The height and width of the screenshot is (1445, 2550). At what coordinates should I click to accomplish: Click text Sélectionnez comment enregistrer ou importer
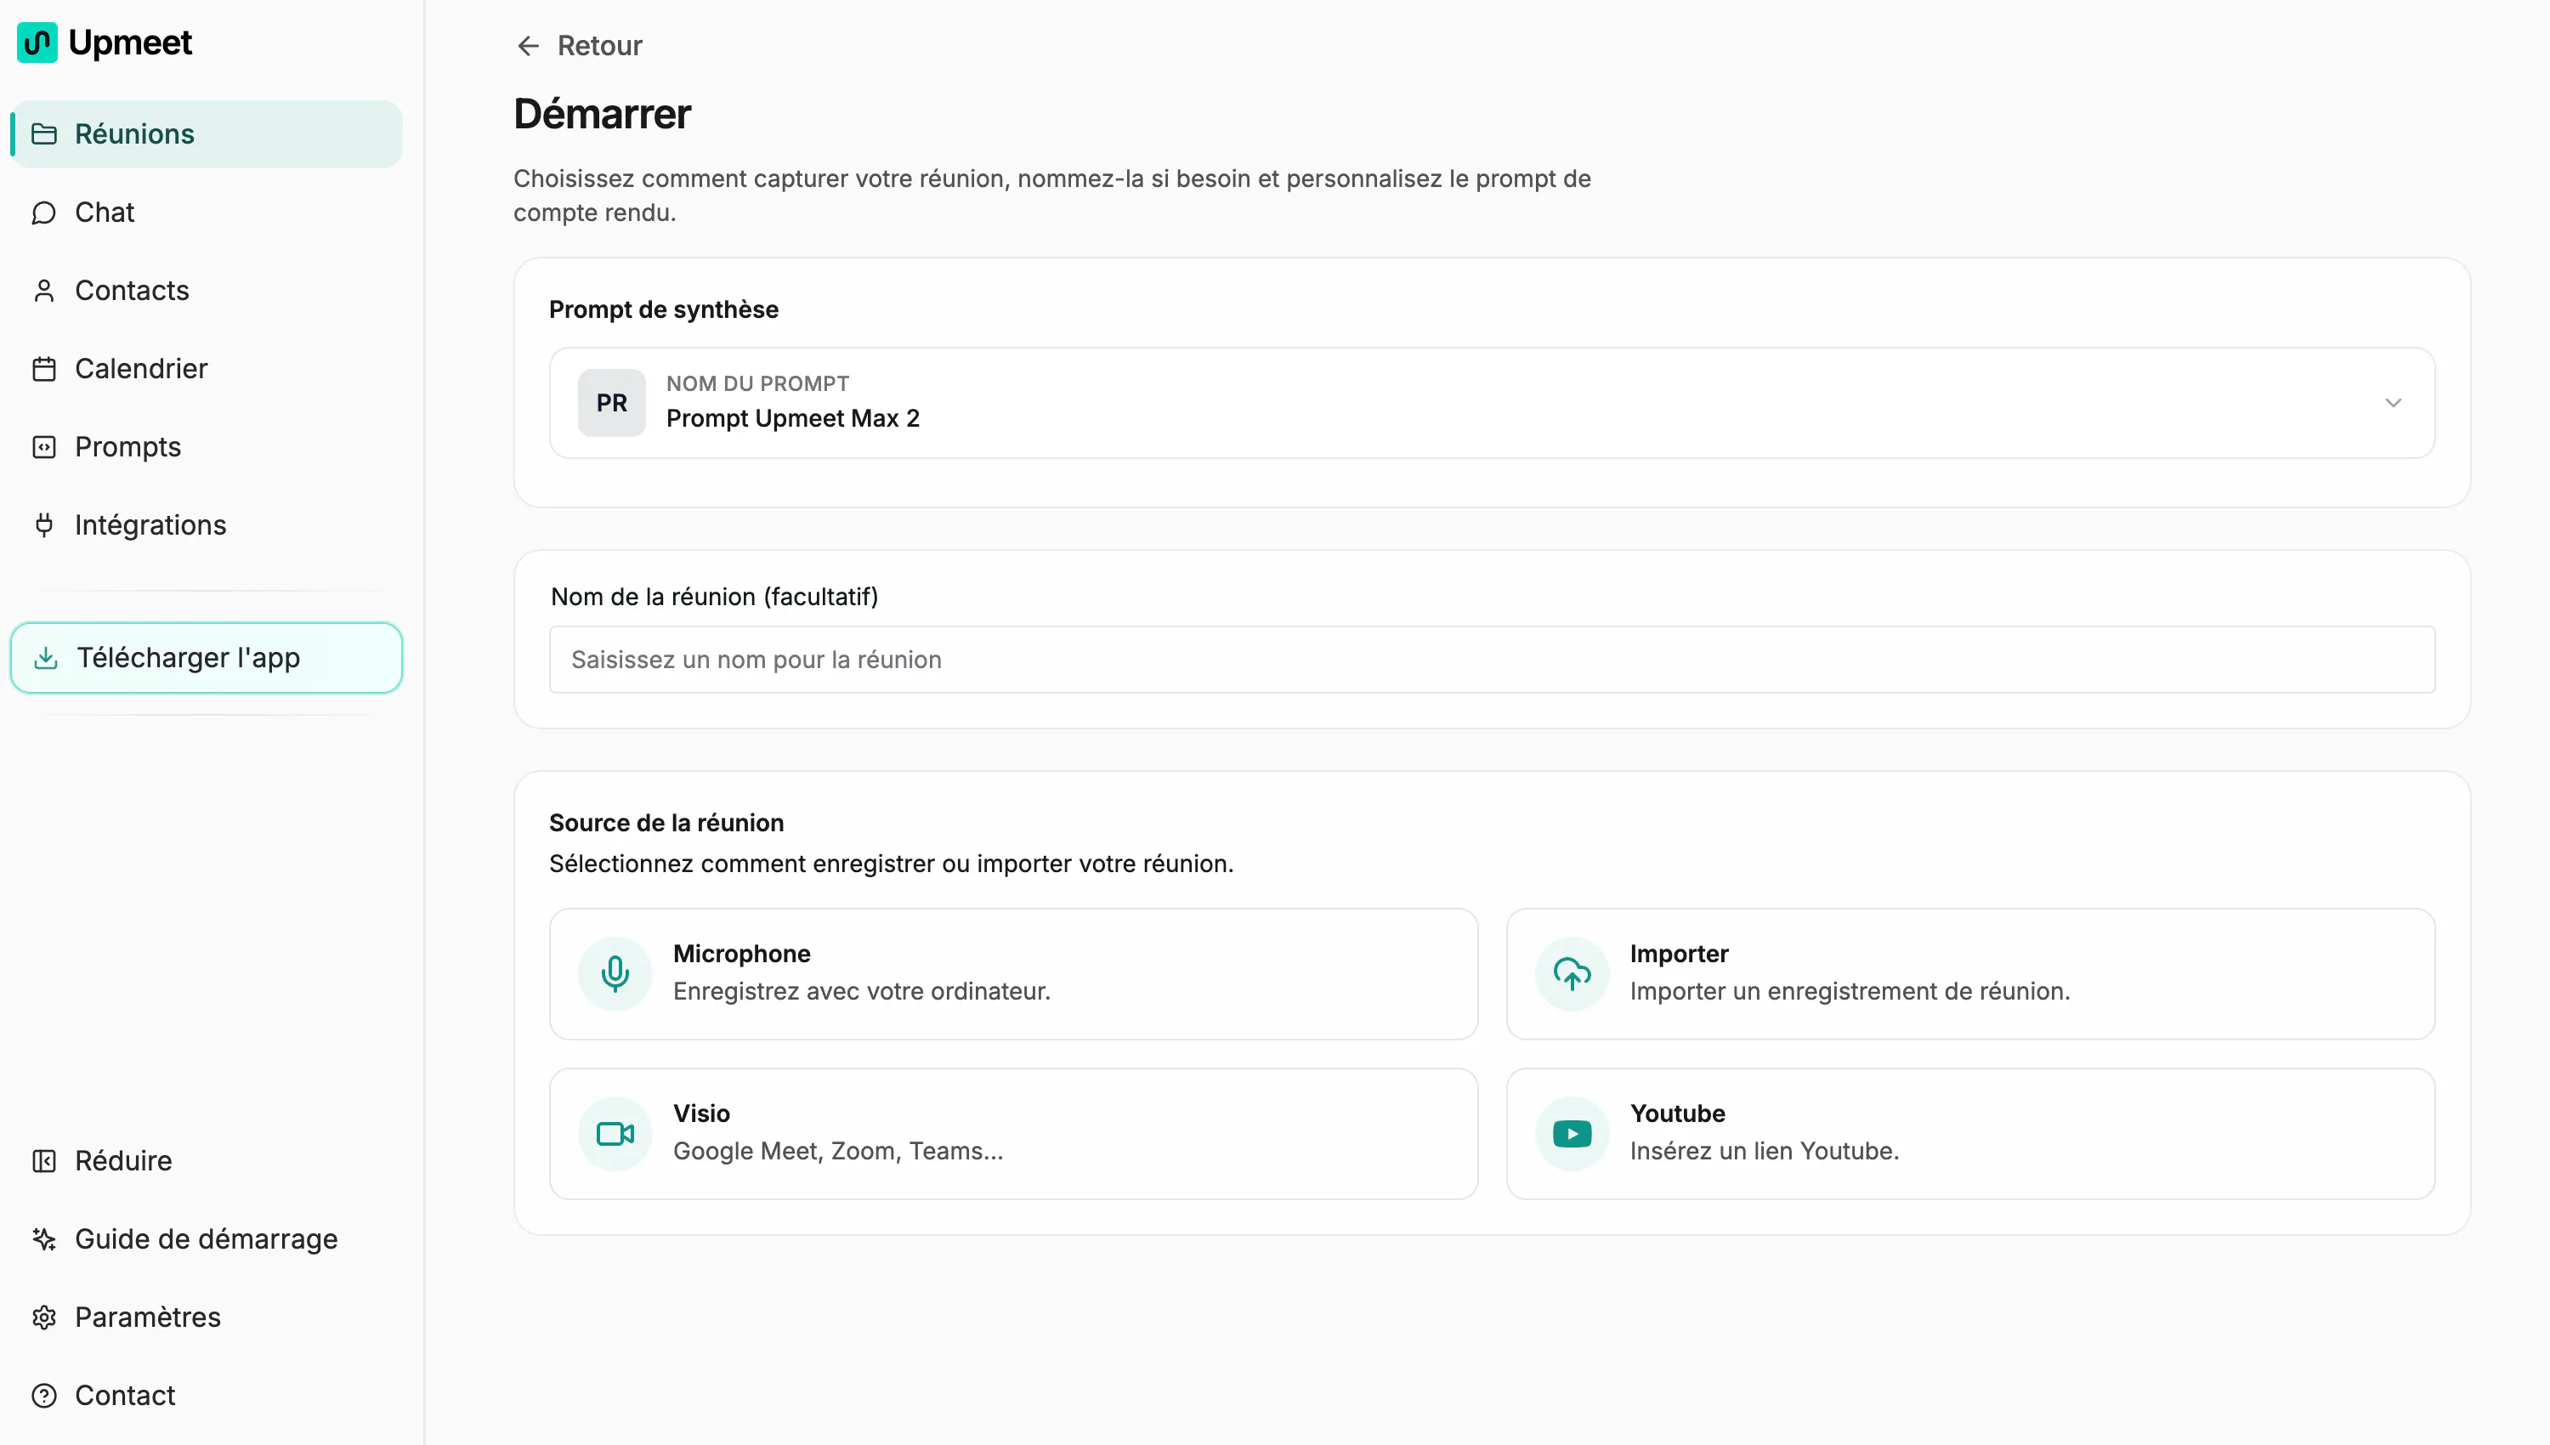click(891, 864)
